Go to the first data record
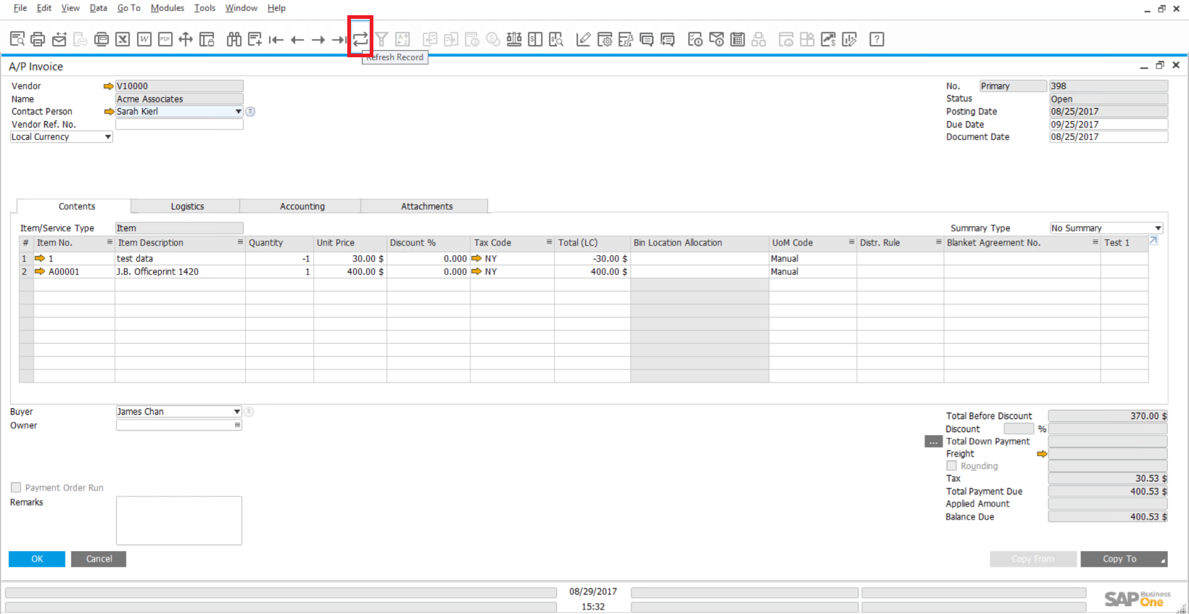The height and width of the screenshot is (614, 1189). (275, 39)
